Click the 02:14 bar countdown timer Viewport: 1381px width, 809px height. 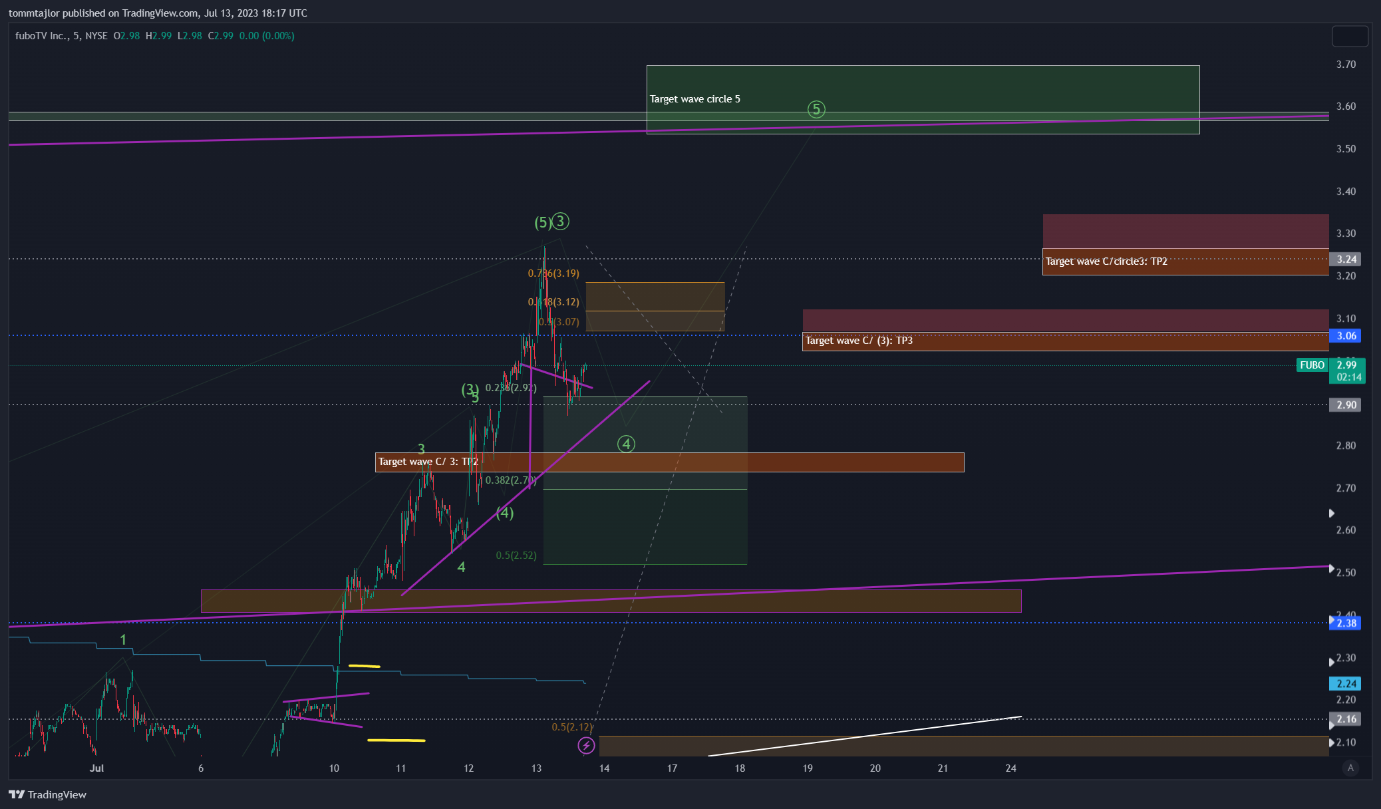click(x=1347, y=377)
